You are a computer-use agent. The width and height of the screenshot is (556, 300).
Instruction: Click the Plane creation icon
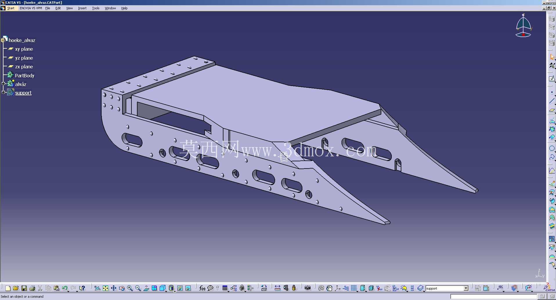pos(552,110)
